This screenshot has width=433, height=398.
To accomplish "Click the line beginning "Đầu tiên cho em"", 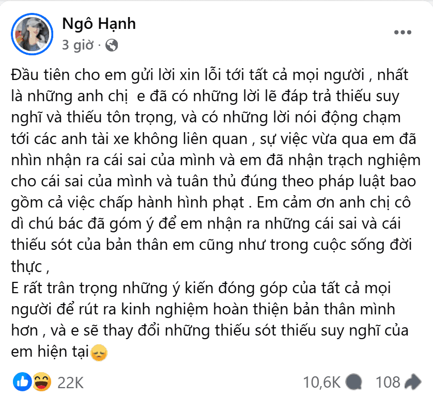I will tap(209, 75).
